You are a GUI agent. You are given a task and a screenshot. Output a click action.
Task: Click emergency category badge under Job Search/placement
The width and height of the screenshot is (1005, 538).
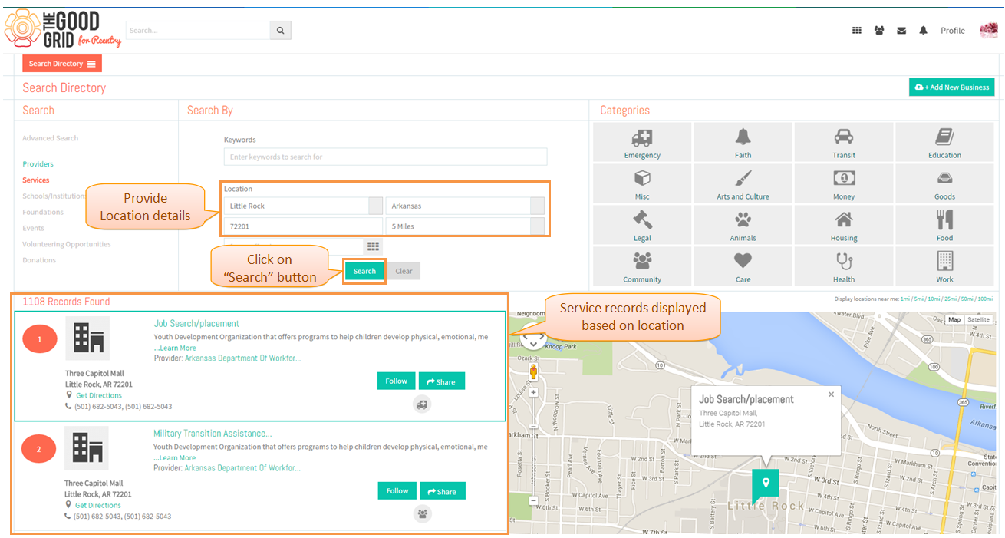pos(422,404)
